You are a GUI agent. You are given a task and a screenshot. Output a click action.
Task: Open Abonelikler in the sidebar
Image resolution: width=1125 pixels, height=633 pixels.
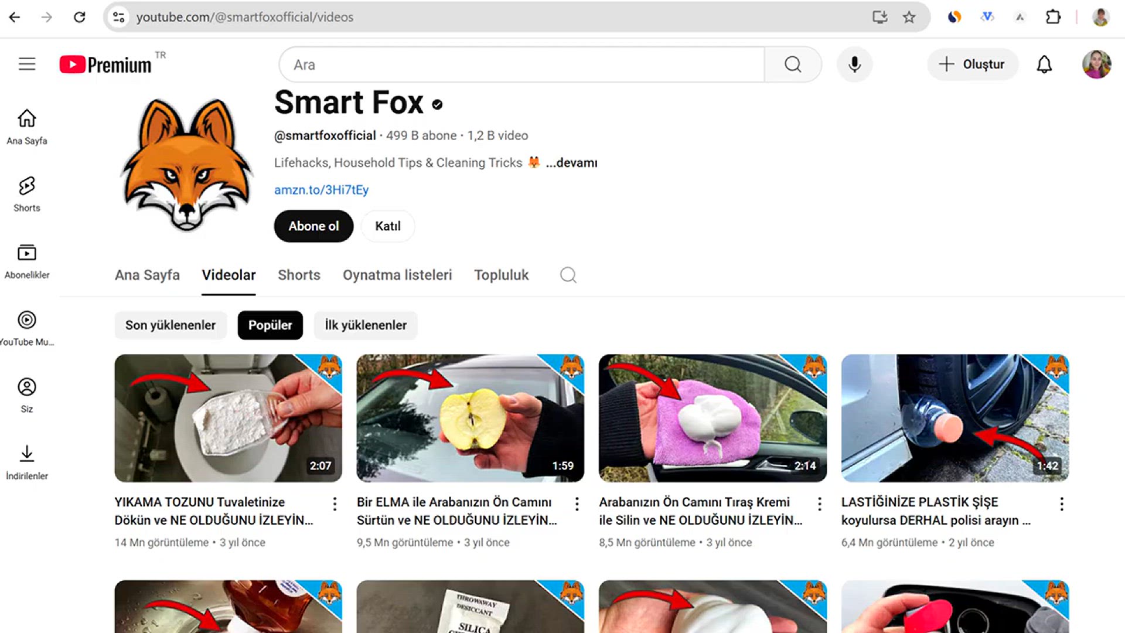click(x=27, y=261)
